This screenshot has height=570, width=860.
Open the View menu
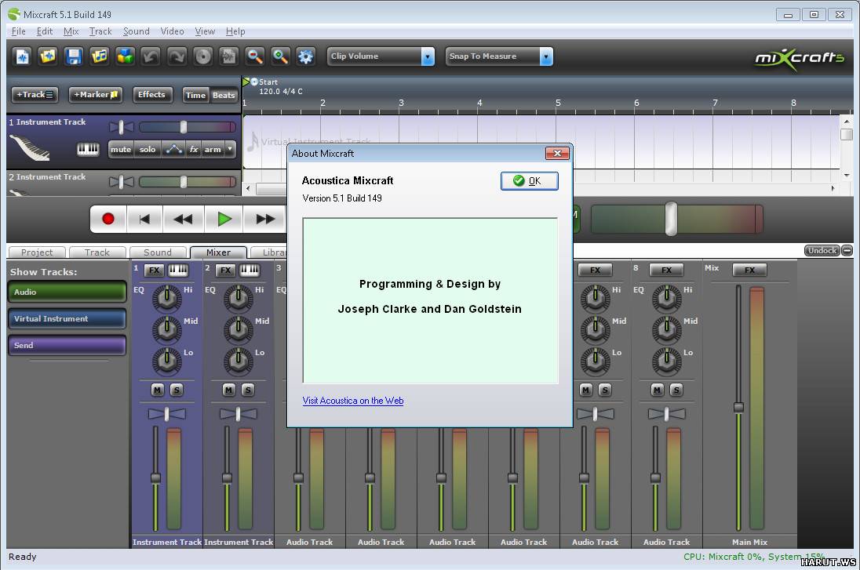[x=205, y=31]
